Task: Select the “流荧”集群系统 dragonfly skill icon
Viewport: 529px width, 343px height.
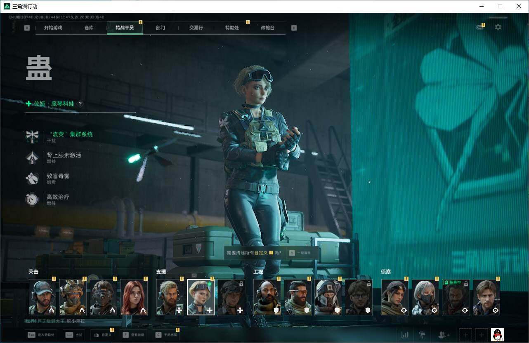Action: pos(32,136)
